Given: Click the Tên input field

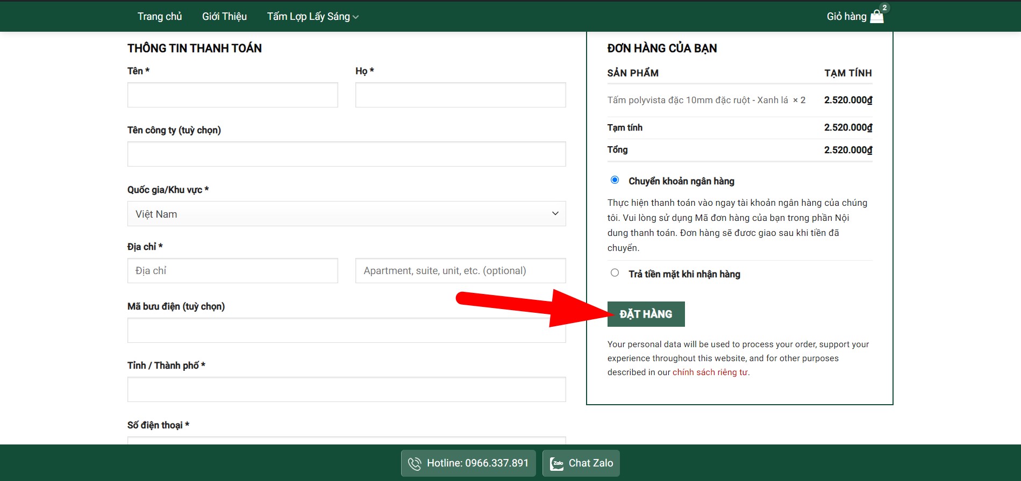Looking at the screenshot, I should pyautogui.click(x=232, y=95).
